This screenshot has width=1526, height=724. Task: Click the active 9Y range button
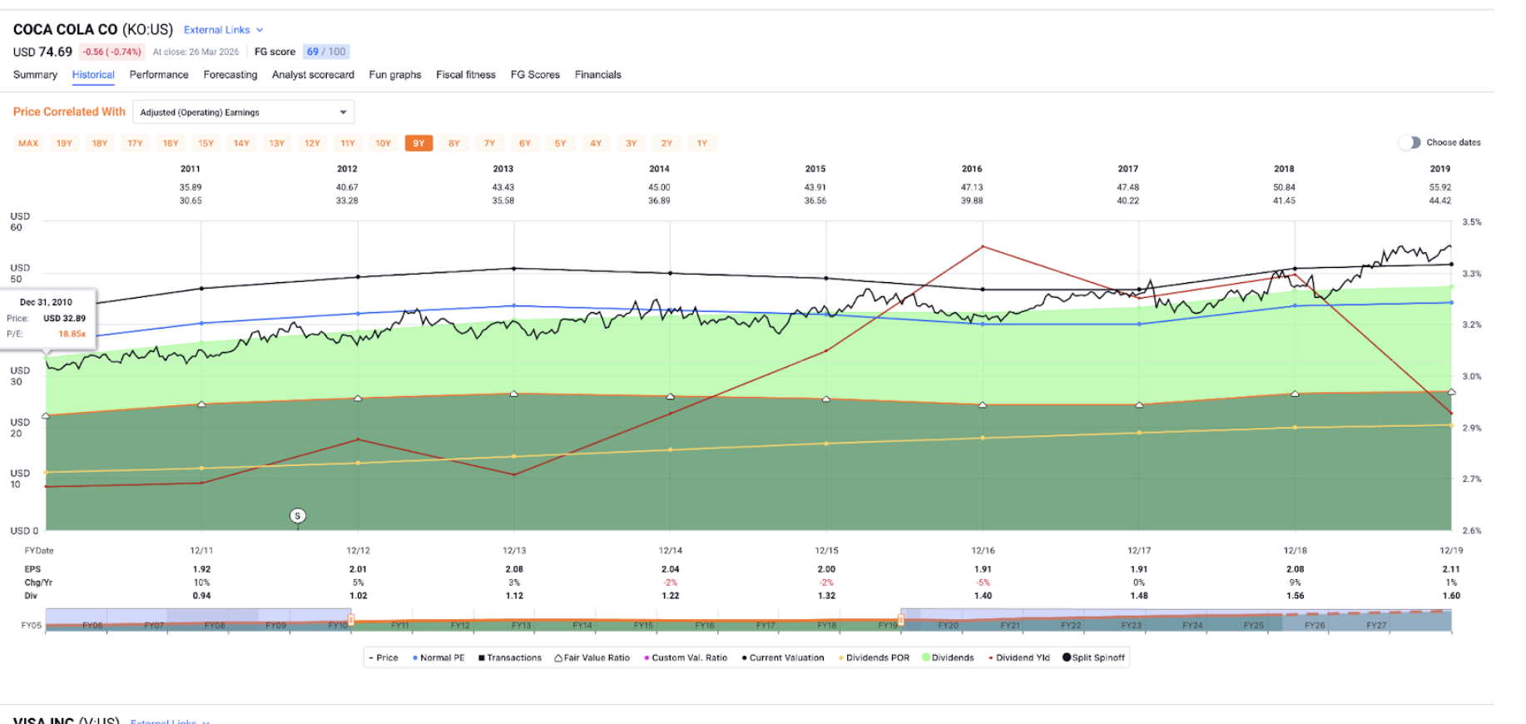tap(419, 143)
